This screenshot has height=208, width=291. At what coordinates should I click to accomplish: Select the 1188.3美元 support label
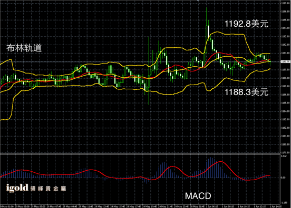[247, 92]
